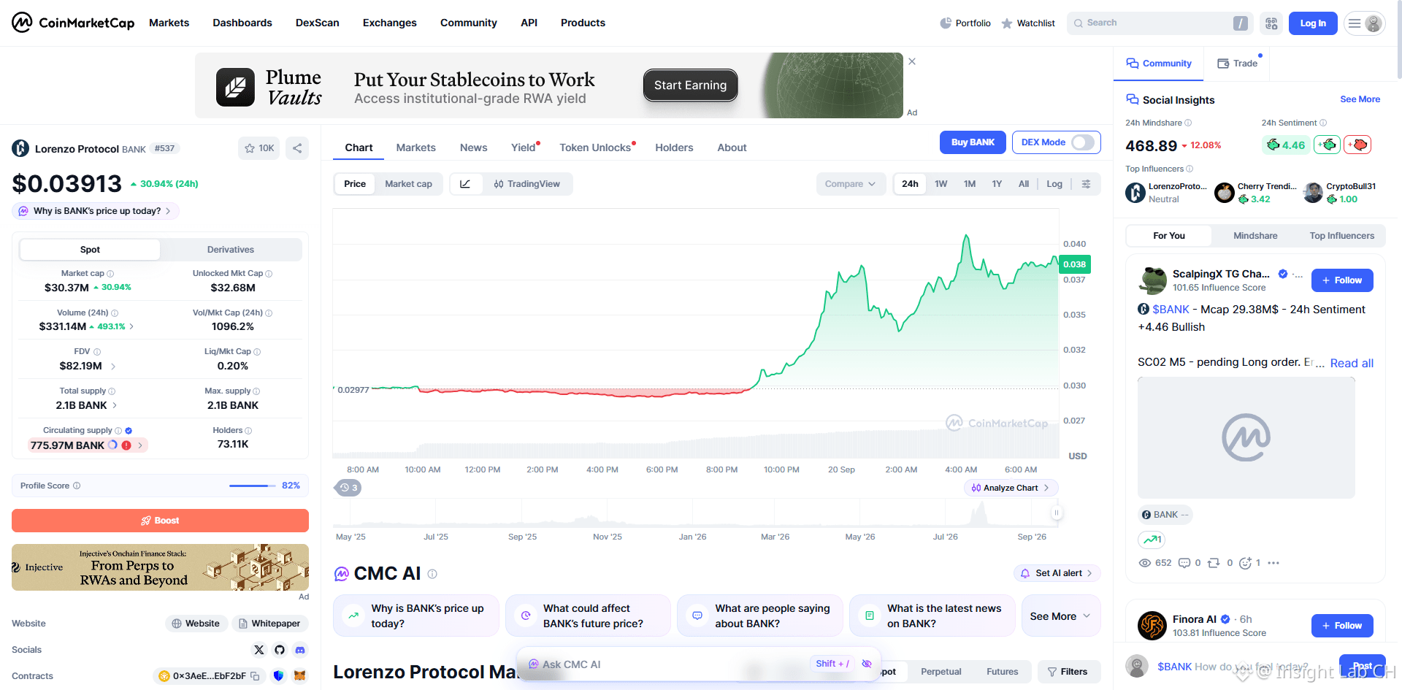Expand the Compare dropdown

point(851,184)
